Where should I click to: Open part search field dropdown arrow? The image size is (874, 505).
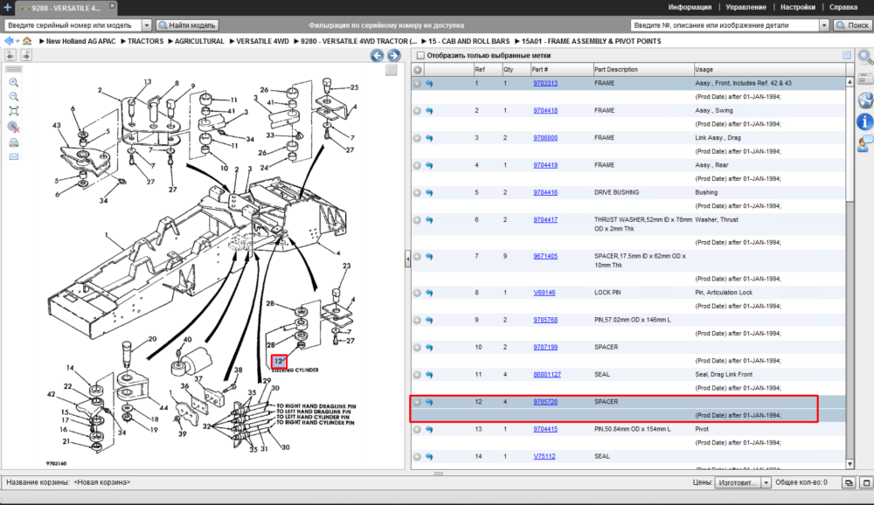[824, 25]
